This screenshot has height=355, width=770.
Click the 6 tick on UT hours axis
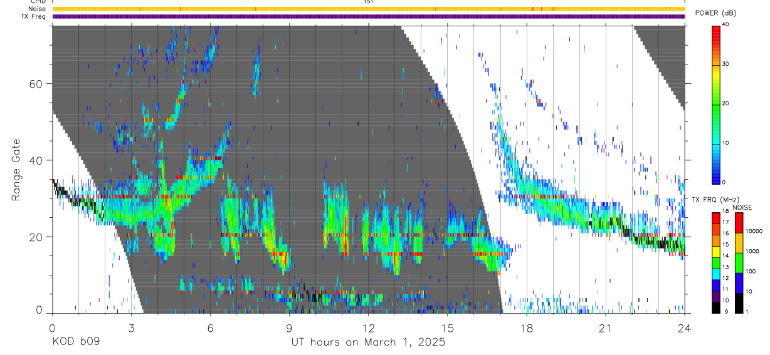coord(210,328)
